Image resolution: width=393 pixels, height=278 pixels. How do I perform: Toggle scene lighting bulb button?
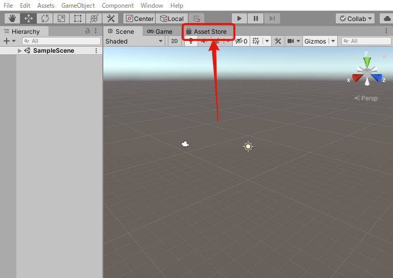191,42
